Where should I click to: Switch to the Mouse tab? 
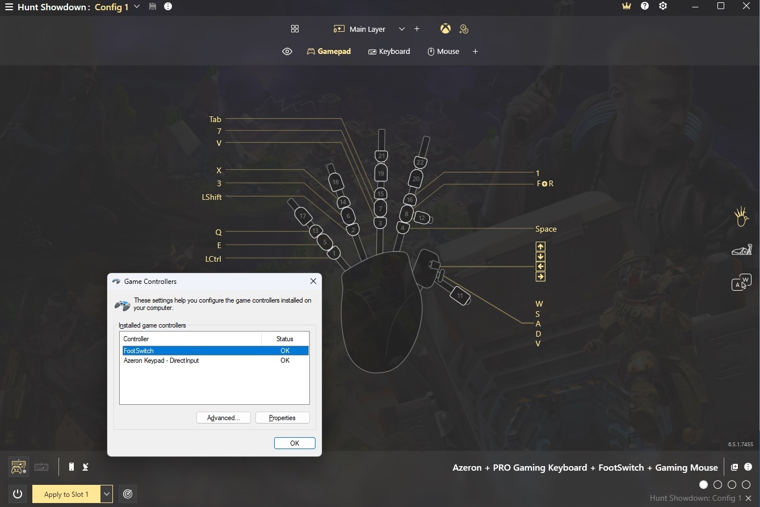coord(443,52)
